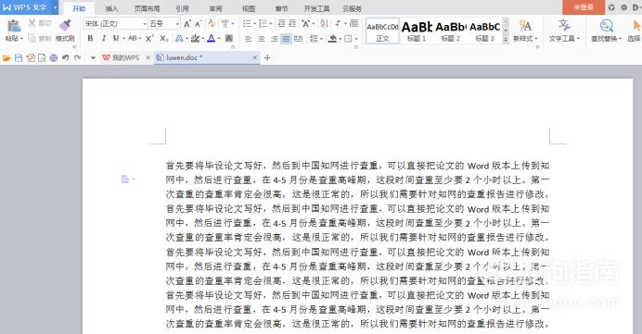Click the Paste (粘贴) clipboard icon
The height and width of the screenshot is (334, 642).
point(14,26)
